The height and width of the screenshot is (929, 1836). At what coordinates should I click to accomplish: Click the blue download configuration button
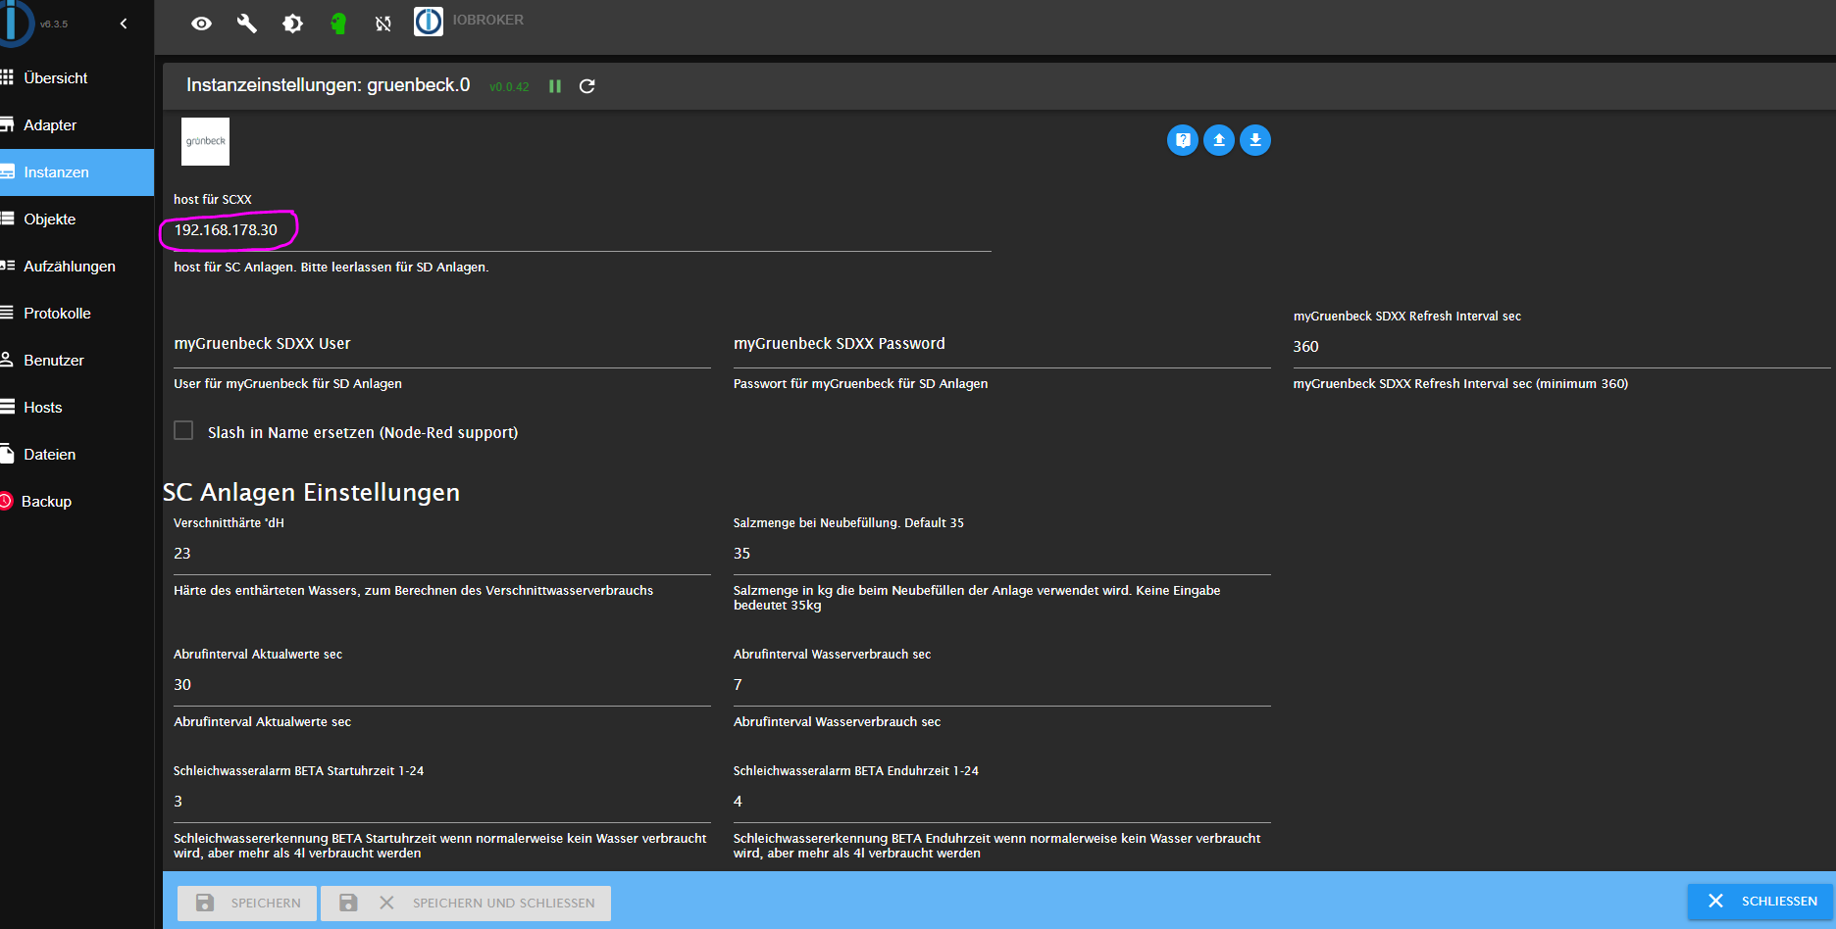1255,140
